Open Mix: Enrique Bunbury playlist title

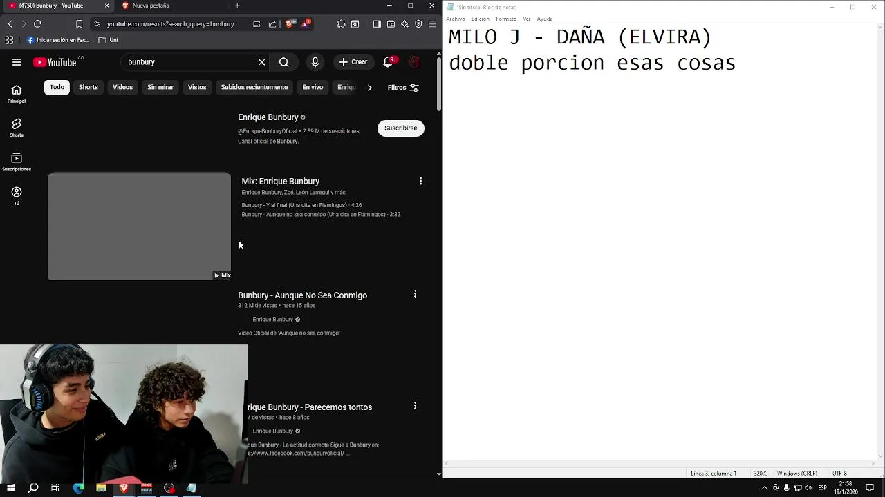281,181
